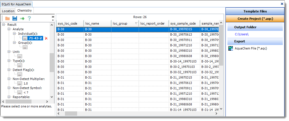Open help via question mark icon
289x121 pixels.
tap(29, 18)
